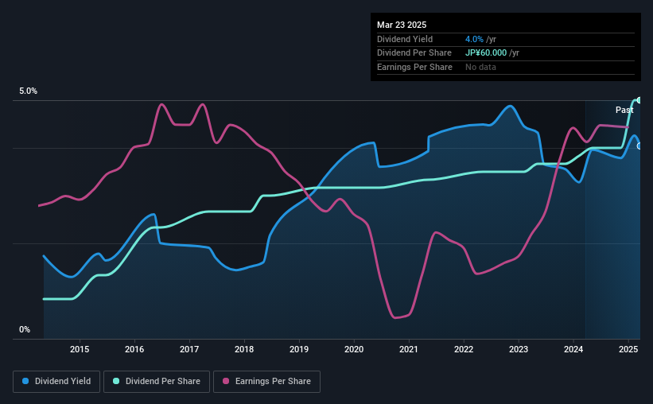The image size is (653, 404).
Task: Click the Mar 23 2025 tooltip date header
Action: pyautogui.click(x=402, y=25)
